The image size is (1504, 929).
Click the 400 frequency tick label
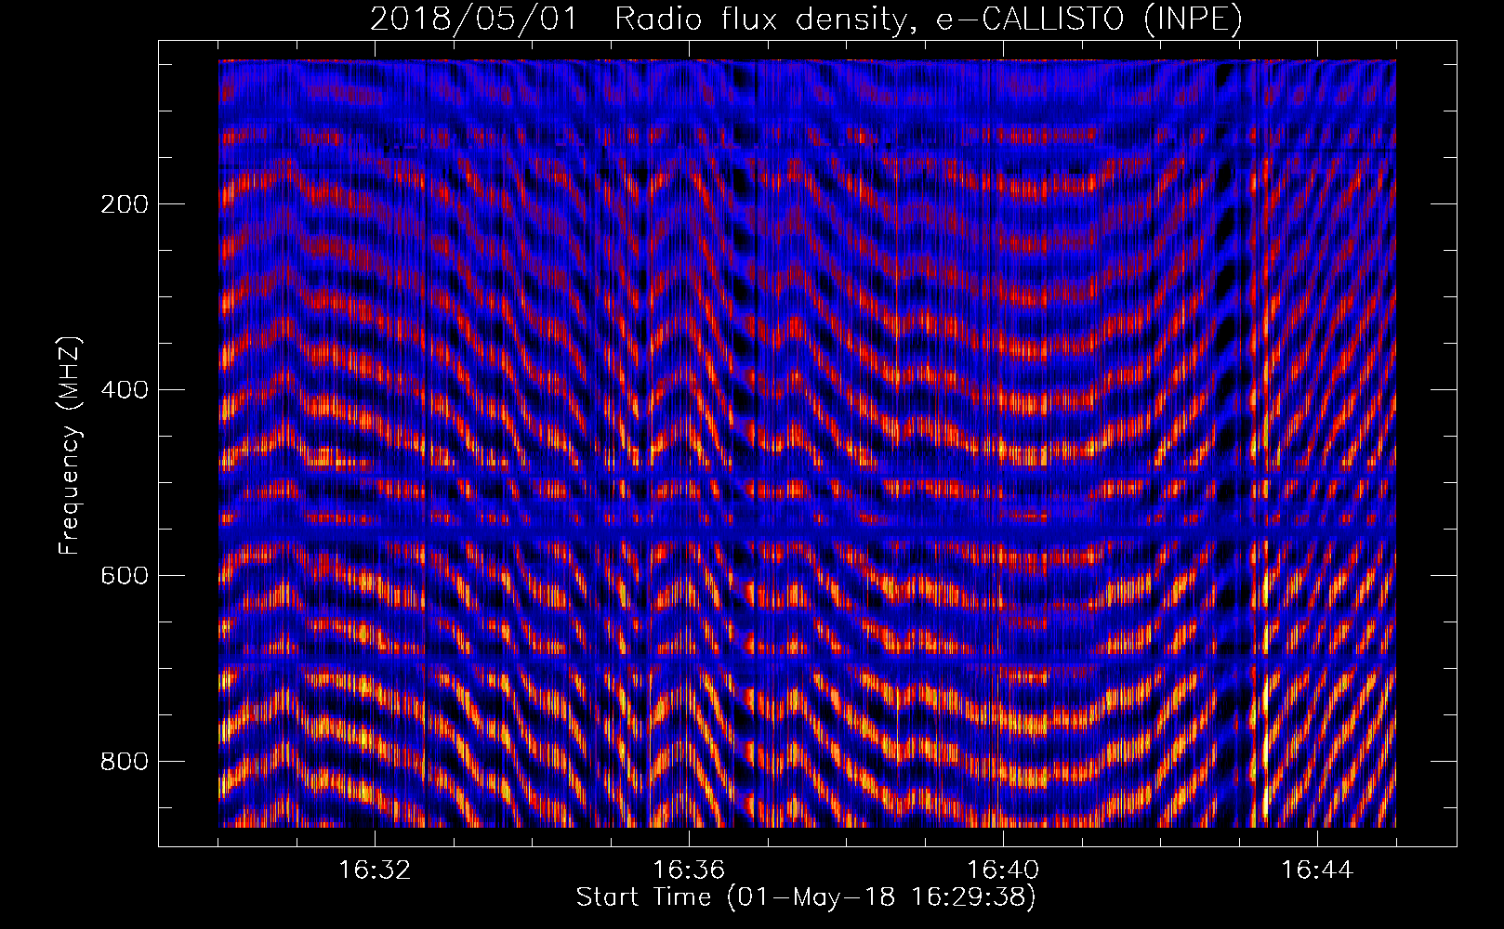124,390
